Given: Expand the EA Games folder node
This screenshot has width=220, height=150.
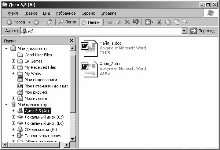Looking at the screenshot, I should [x=13, y=61].
